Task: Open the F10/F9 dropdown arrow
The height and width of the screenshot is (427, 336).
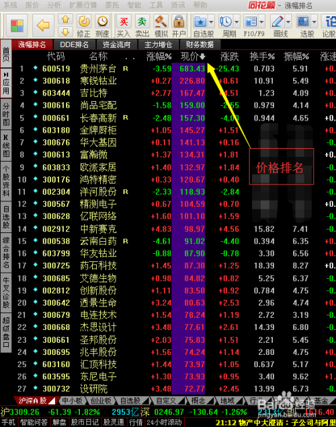Action: [262, 22]
